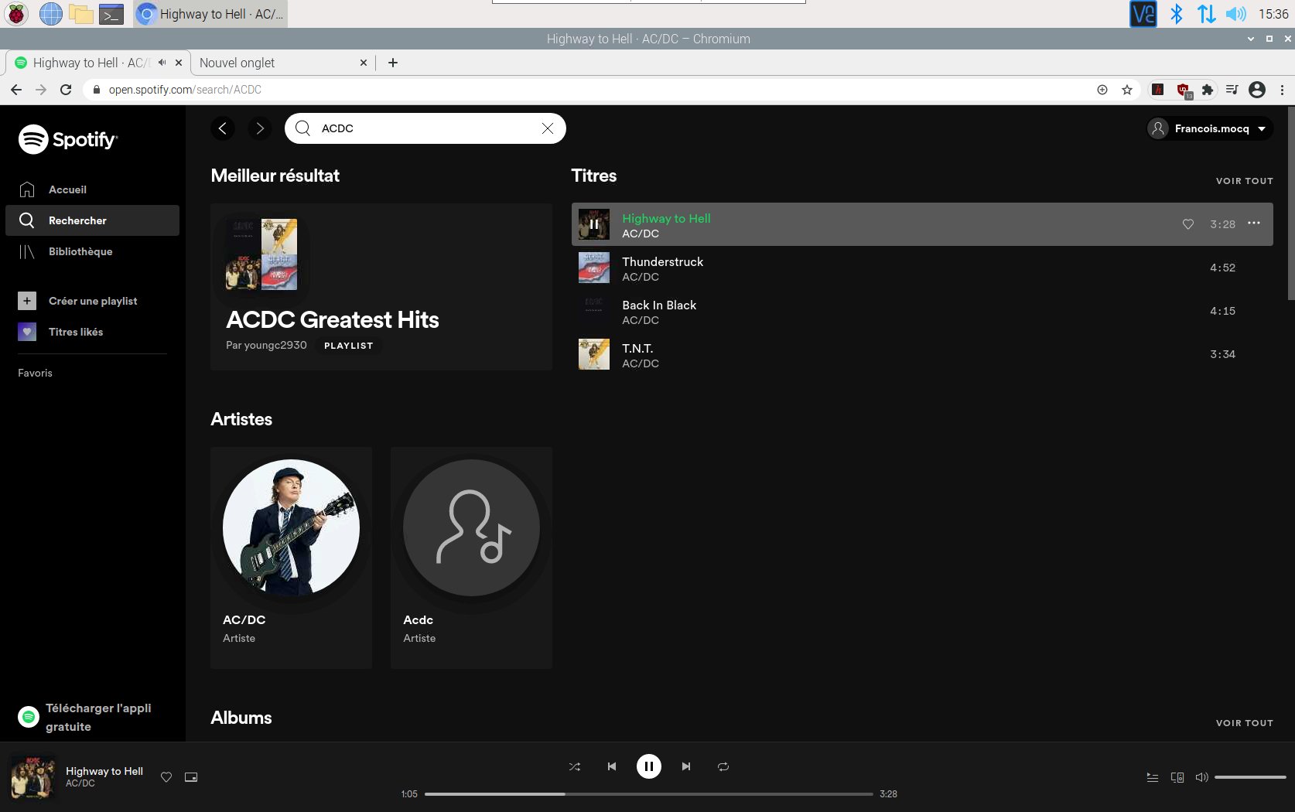Open the uBlock shield extension icon

pyautogui.click(x=1184, y=90)
